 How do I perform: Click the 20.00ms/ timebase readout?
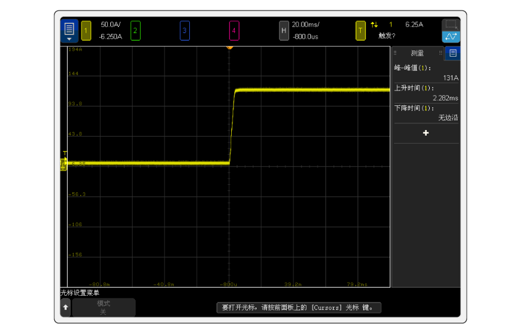(x=305, y=25)
